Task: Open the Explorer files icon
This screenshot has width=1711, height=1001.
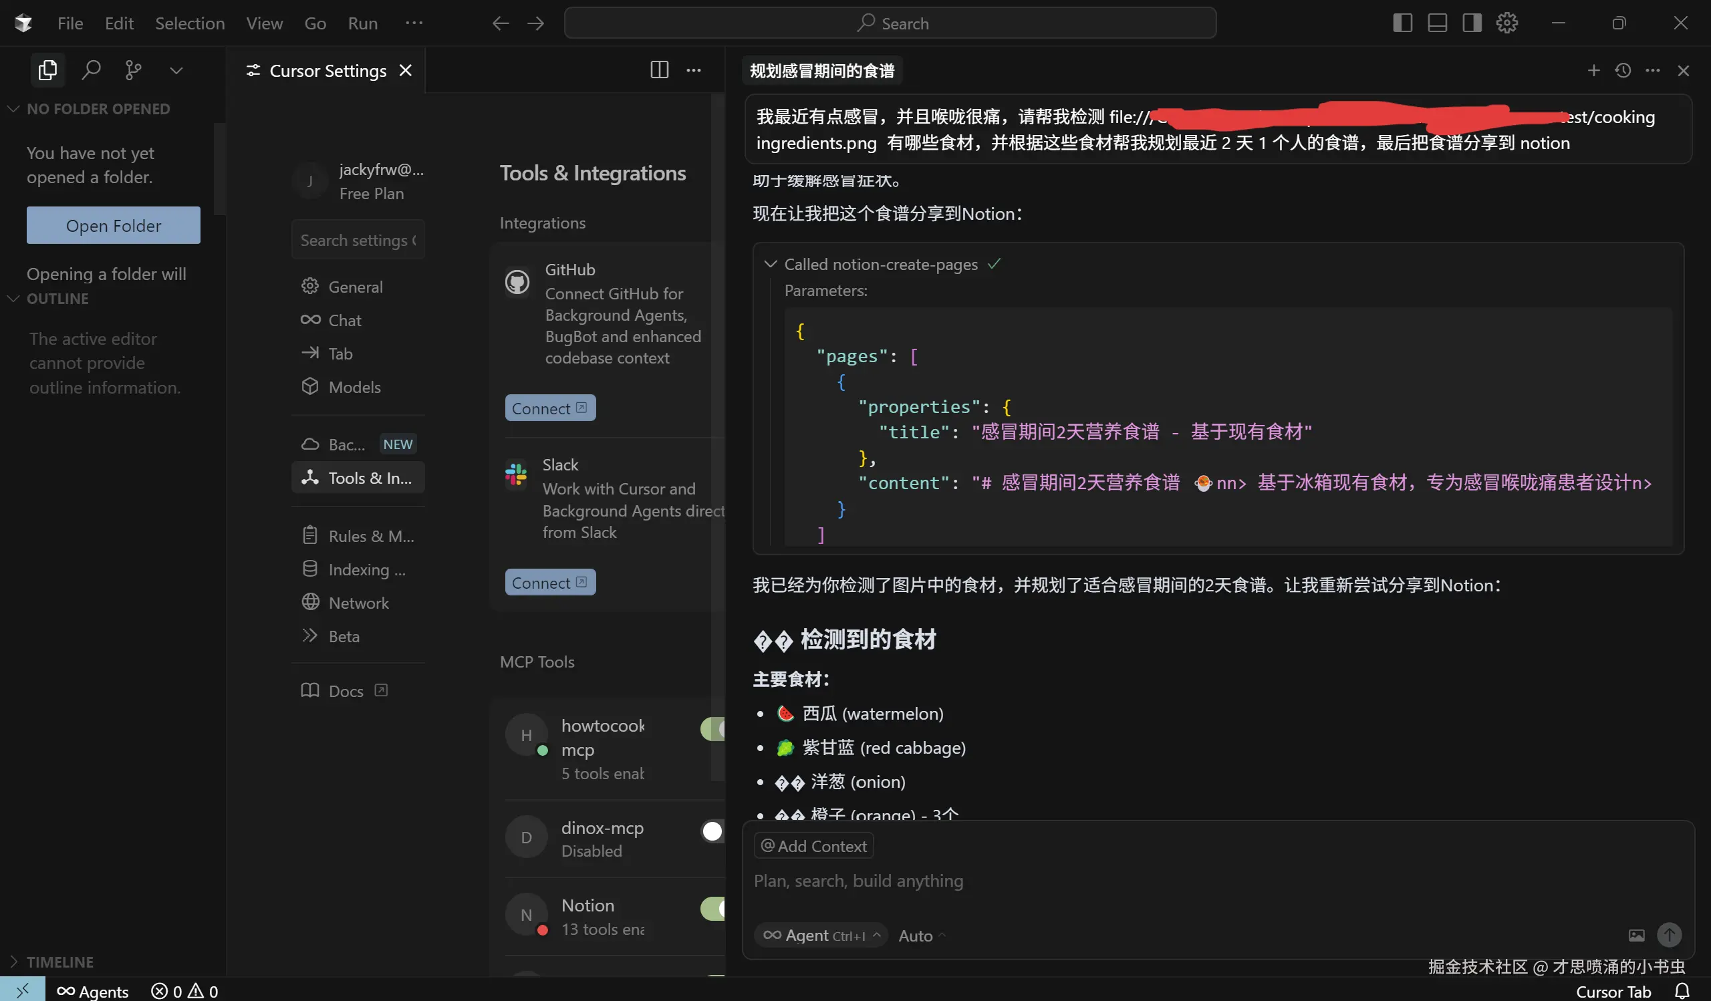Action: 47,70
